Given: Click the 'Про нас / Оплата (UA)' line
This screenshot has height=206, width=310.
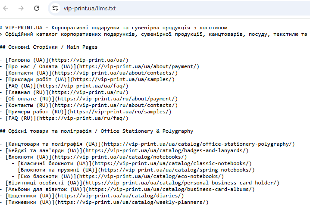Looking at the screenshot, I should click(x=100, y=66).
